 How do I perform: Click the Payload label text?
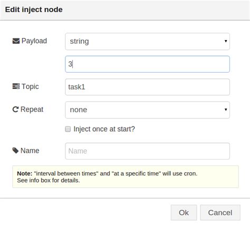click(x=34, y=41)
